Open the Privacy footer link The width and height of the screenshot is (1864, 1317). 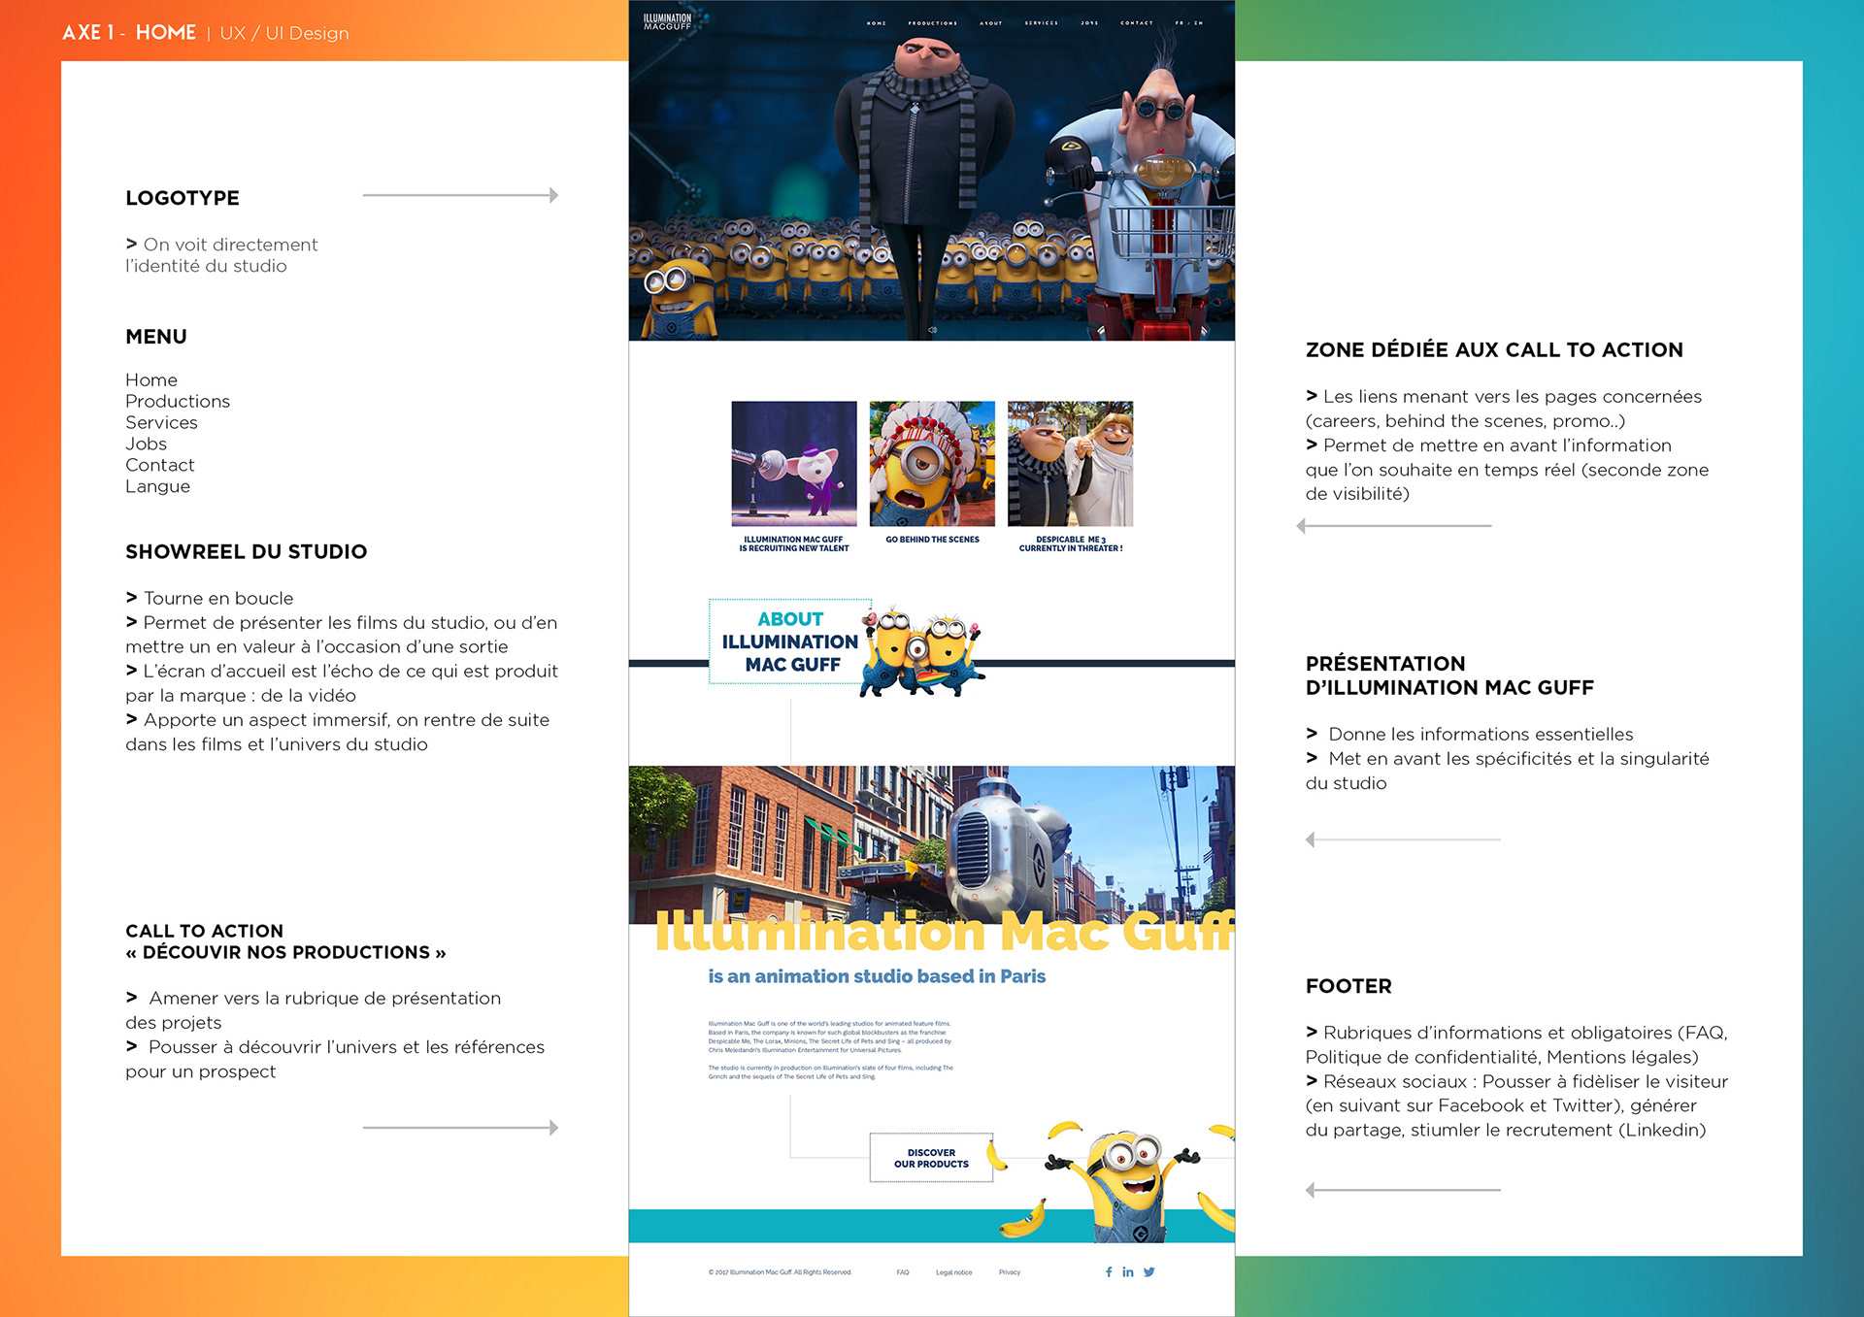(x=1010, y=1272)
